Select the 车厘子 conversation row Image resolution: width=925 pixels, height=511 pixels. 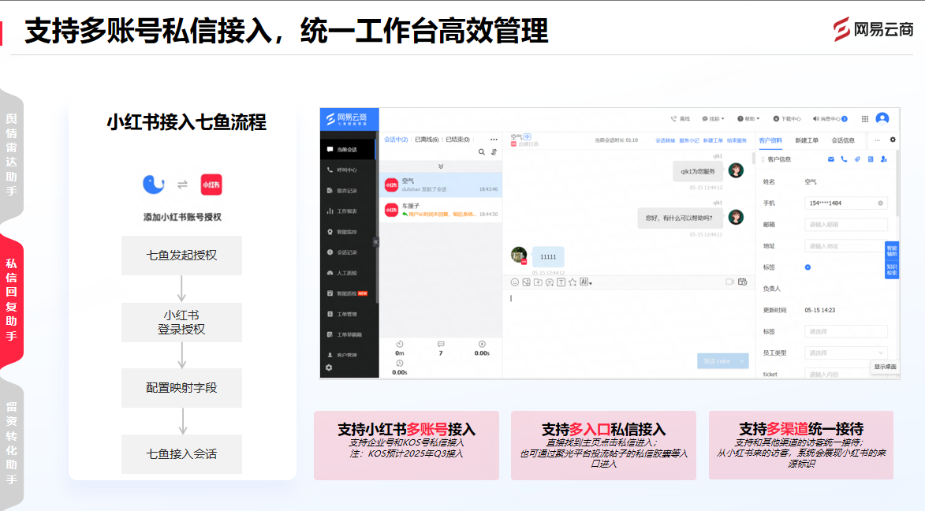[x=441, y=210]
